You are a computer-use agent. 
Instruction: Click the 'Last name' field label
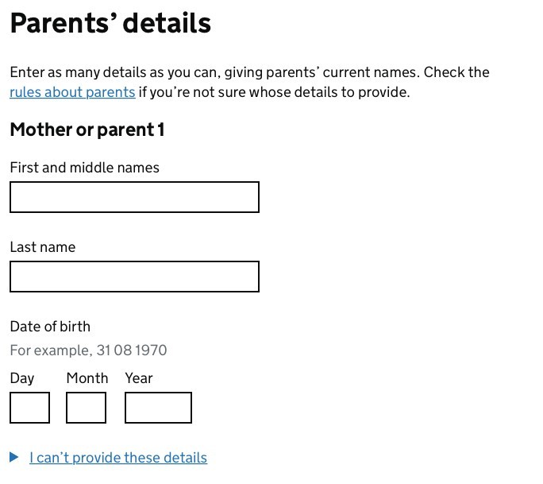(x=43, y=247)
